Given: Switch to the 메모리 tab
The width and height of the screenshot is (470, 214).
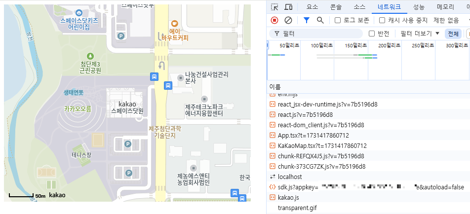Looking at the screenshot, I should [x=445, y=7].
